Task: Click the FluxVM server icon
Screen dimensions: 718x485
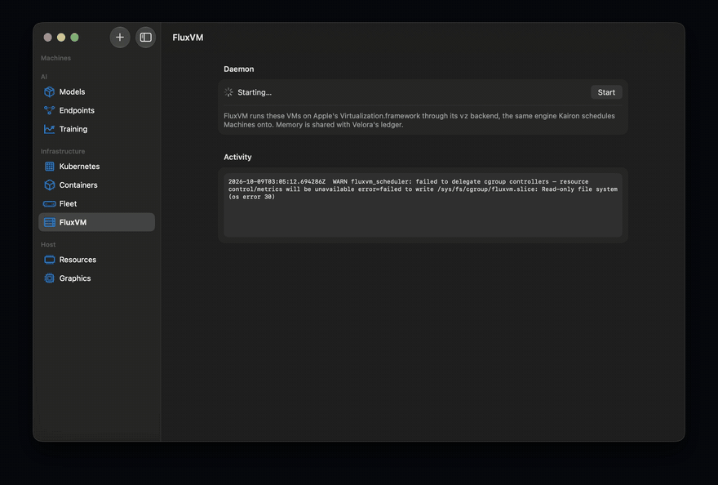Action: coord(49,222)
